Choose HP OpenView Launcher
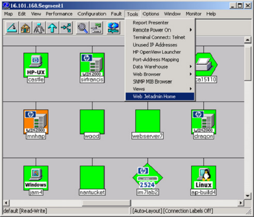This screenshot has width=254, height=217. click(160, 52)
